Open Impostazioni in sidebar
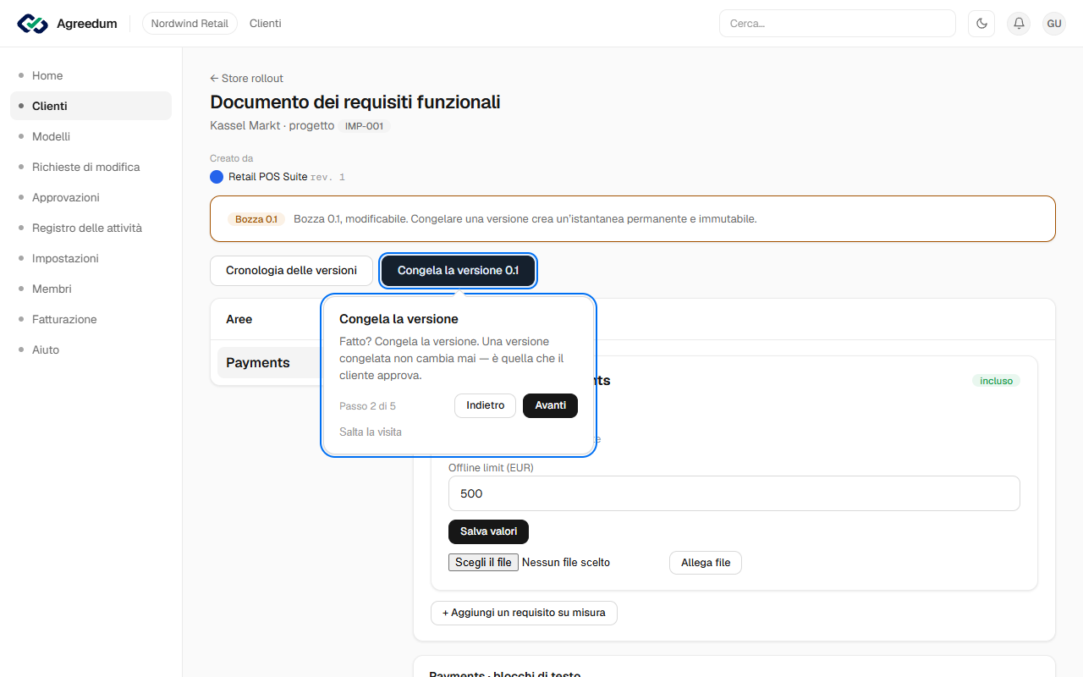 point(91,258)
